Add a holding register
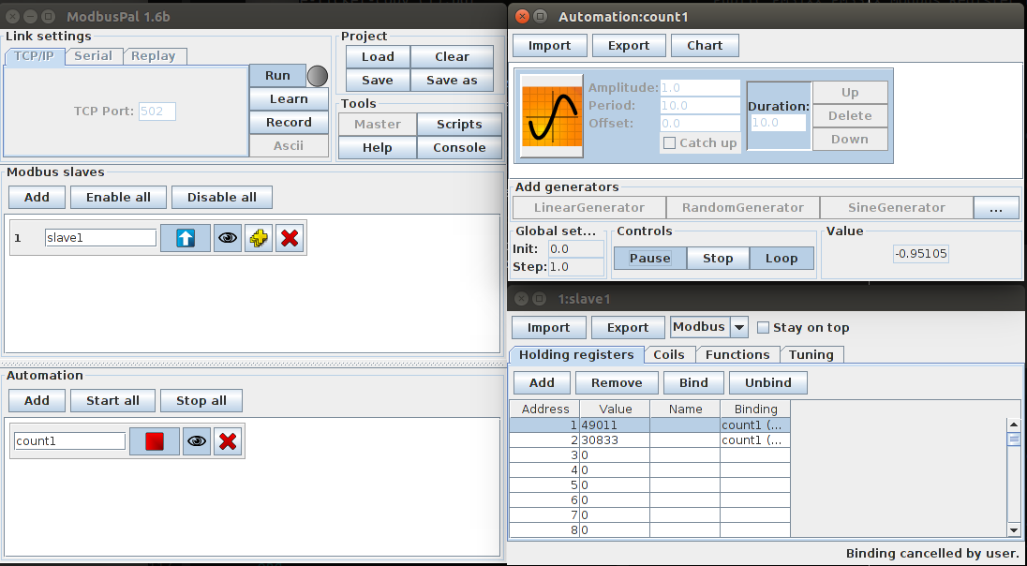This screenshot has width=1027, height=566. [542, 382]
